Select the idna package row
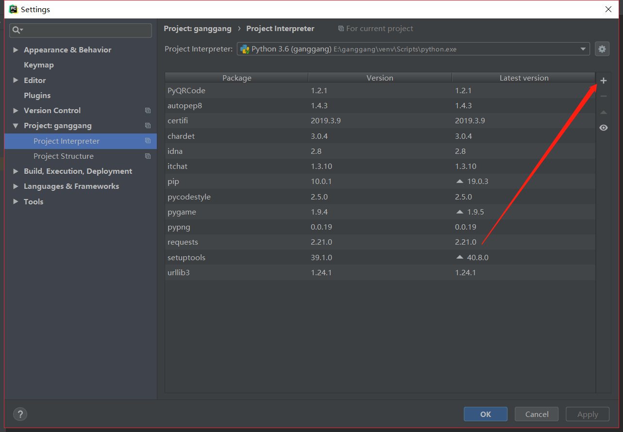Screen dimensions: 623x432 380,151
